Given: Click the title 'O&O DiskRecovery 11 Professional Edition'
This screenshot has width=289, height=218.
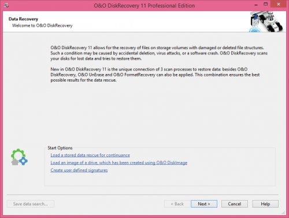Looking at the screenshot, I should [x=144, y=6].
